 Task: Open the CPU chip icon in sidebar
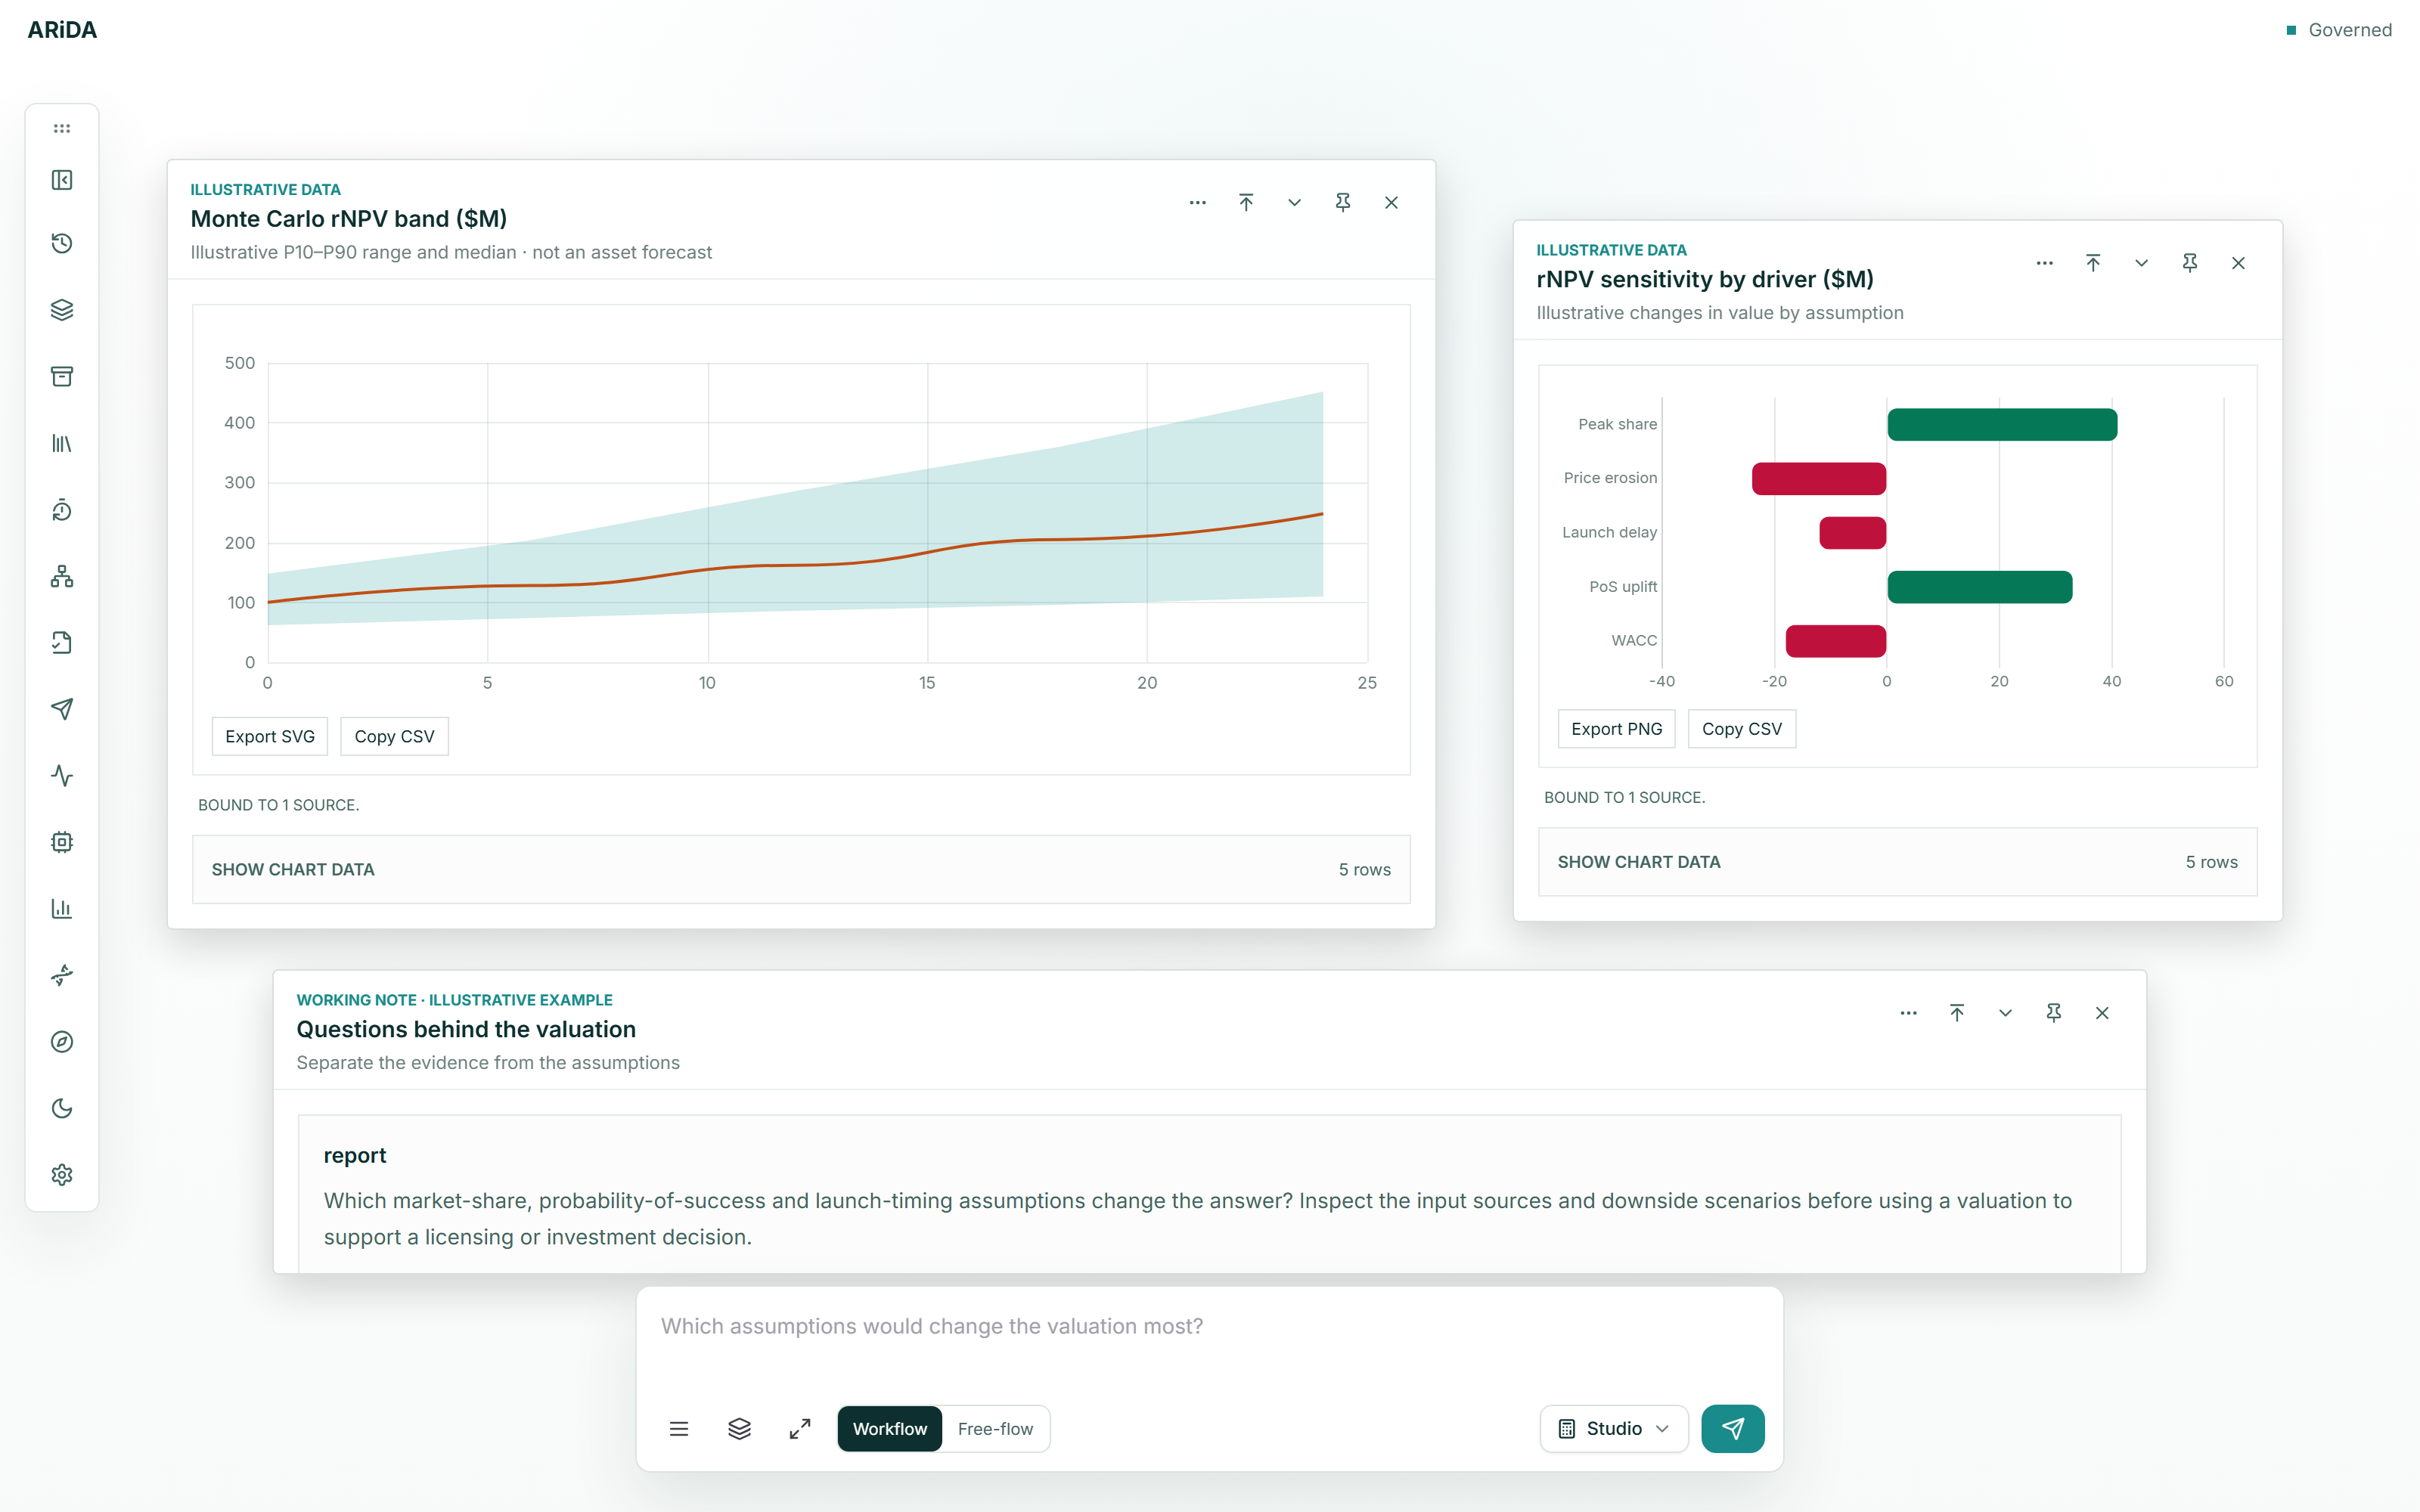coord(62,842)
